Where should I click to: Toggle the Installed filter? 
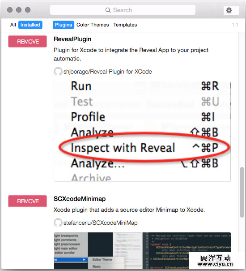tap(30, 25)
